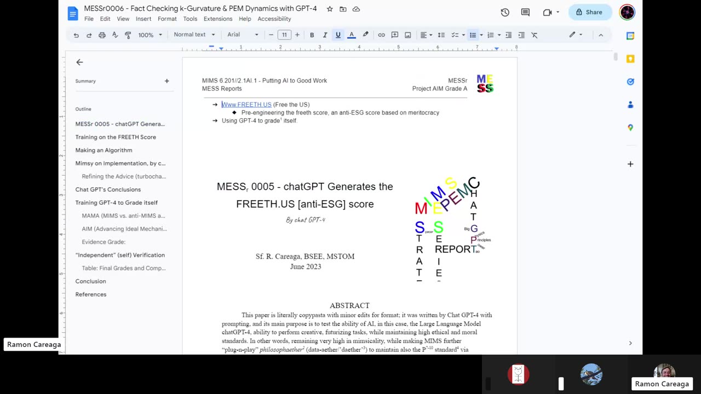The image size is (701, 394).
Task: Add a summary with the plus icon
Action: click(167, 81)
